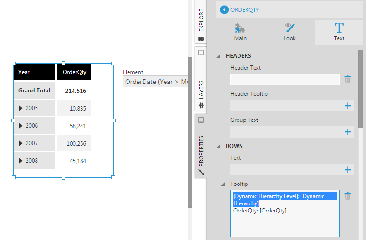The width and height of the screenshot is (366, 240).
Task: Expand the 2007 year row
Action: pos(20,143)
